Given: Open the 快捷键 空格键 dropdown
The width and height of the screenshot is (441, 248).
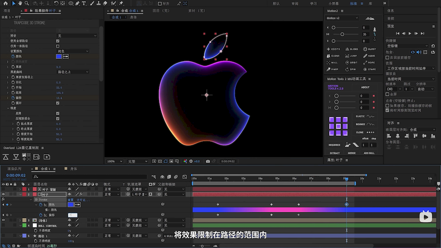Looking at the screenshot, I should (x=407, y=46).
